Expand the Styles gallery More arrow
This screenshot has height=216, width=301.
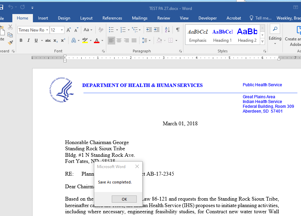262,41
